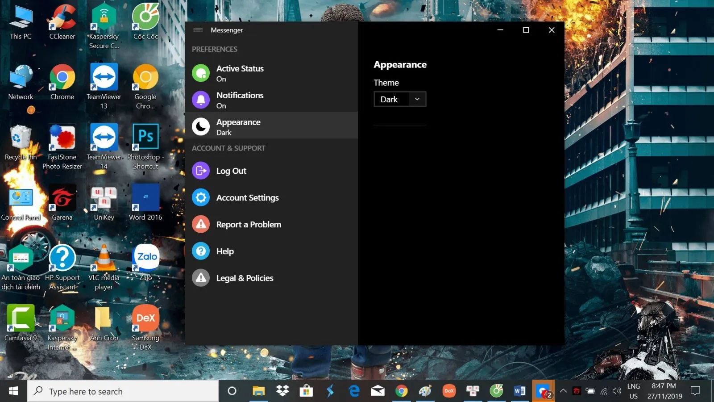714x402 pixels.
Task: Open Microsoft Edge from the taskbar
Action: point(354,391)
